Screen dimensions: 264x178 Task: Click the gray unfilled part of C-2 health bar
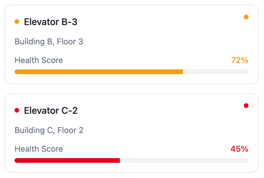click(x=184, y=161)
